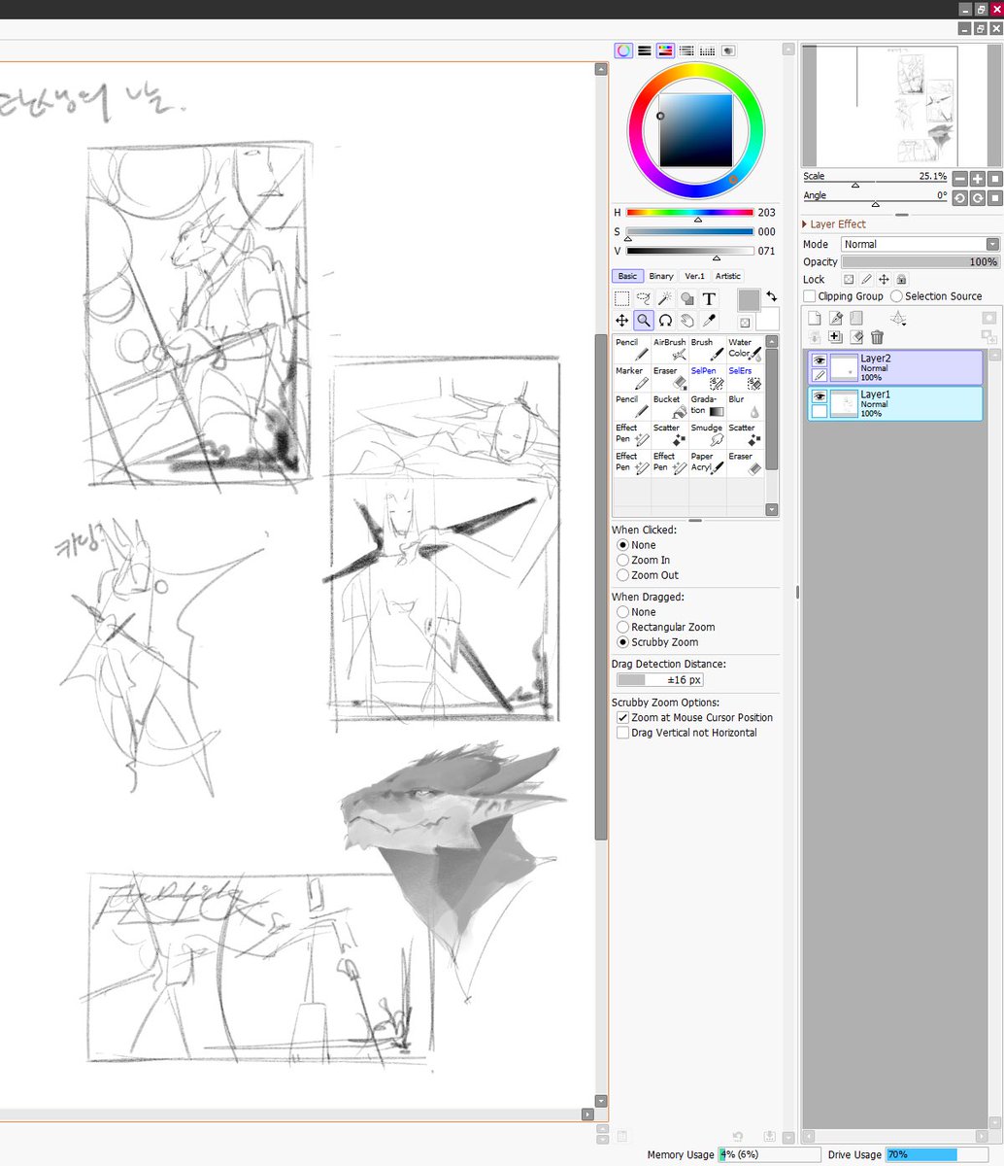Create a new linework layer
Screen dimensions: 1004x1166
[x=836, y=318]
